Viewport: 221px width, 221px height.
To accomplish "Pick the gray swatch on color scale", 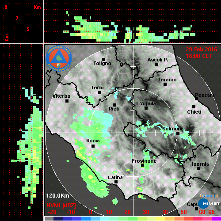I will click(49, 219).
